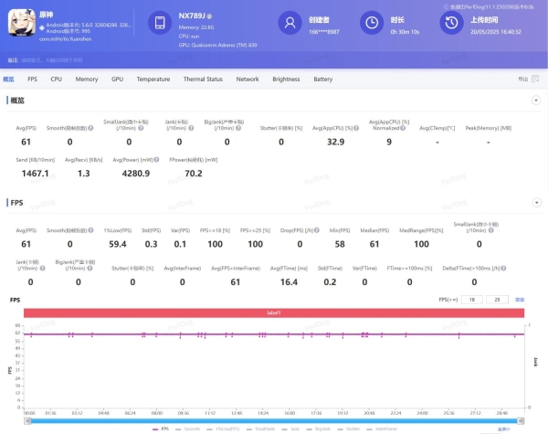Toggle the Smooth series in chart legend
548x434 pixels.
click(x=190, y=428)
